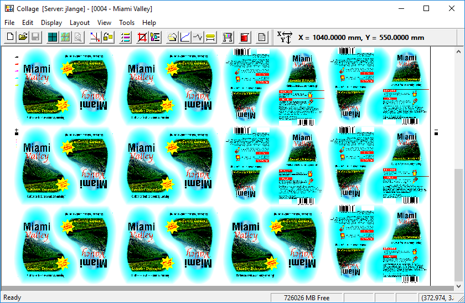Click the teal four-pane grid icon
The height and width of the screenshot is (303, 465).
coord(53,38)
